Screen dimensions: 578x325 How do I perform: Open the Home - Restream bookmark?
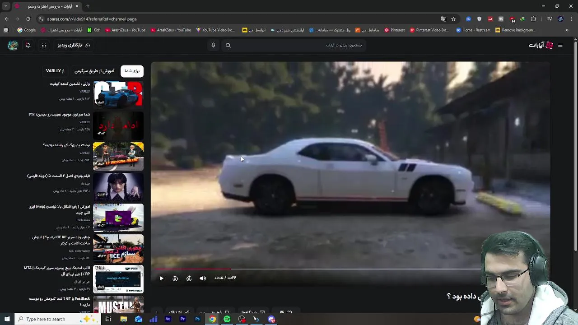click(473, 30)
